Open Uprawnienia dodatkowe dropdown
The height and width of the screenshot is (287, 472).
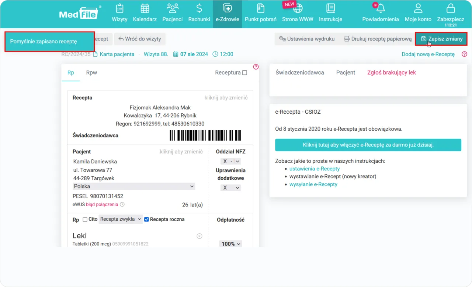230,188
